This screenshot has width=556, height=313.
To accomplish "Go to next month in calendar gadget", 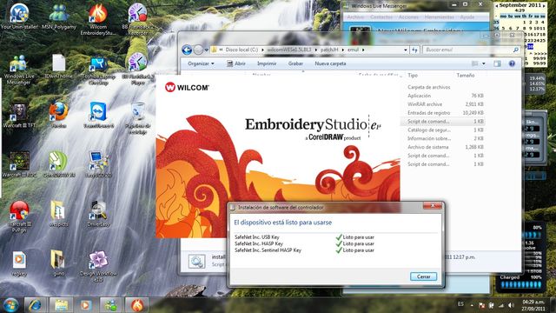I will click(x=545, y=6).
